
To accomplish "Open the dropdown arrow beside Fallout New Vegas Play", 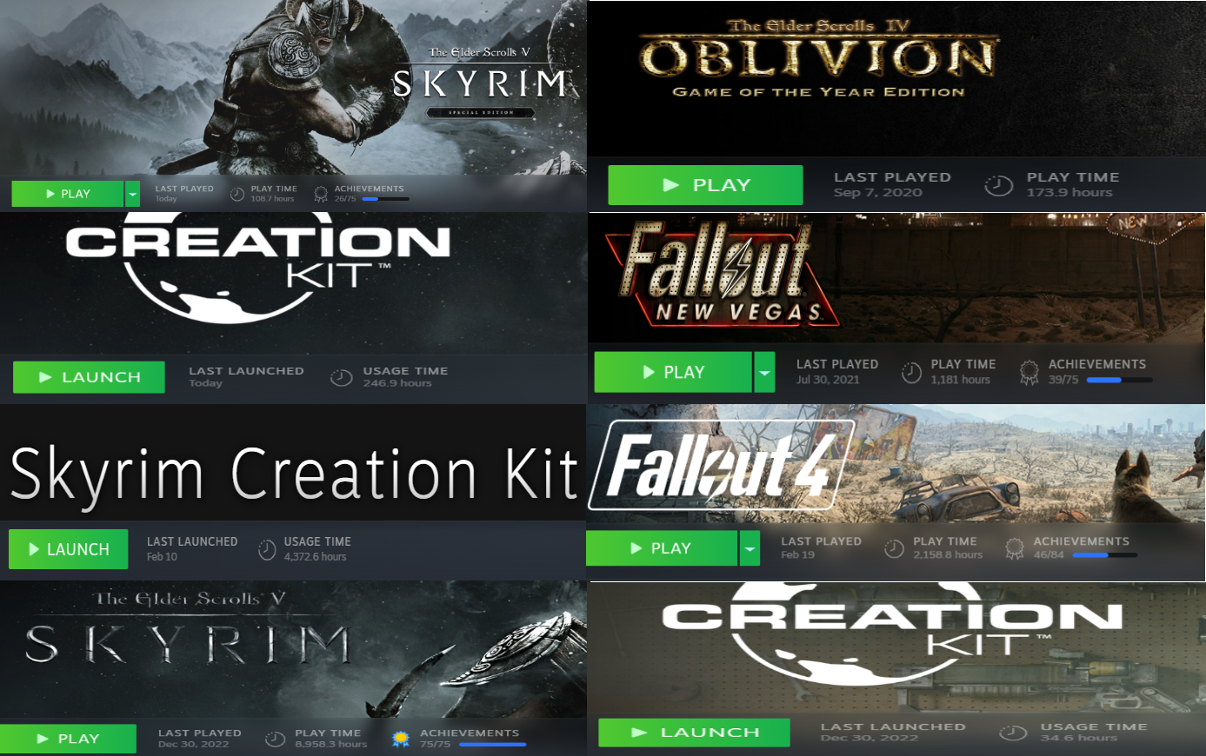I will (764, 372).
